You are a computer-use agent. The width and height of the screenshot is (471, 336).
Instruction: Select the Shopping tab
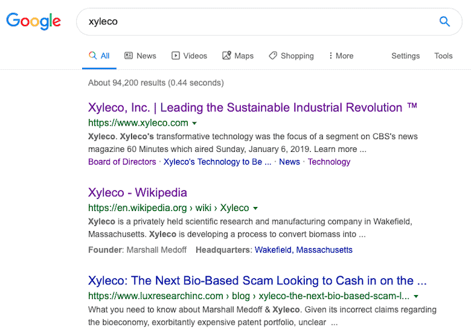coord(291,56)
